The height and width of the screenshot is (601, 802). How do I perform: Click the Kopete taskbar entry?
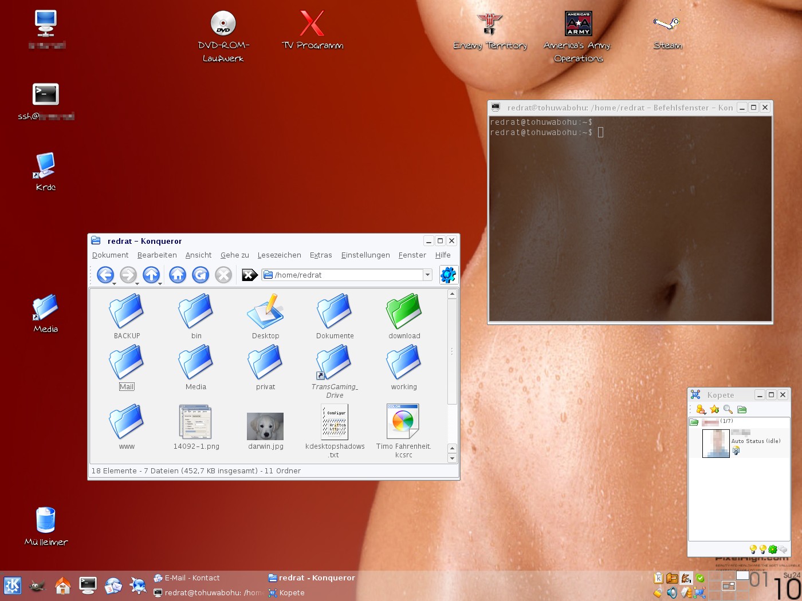tap(292, 593)
